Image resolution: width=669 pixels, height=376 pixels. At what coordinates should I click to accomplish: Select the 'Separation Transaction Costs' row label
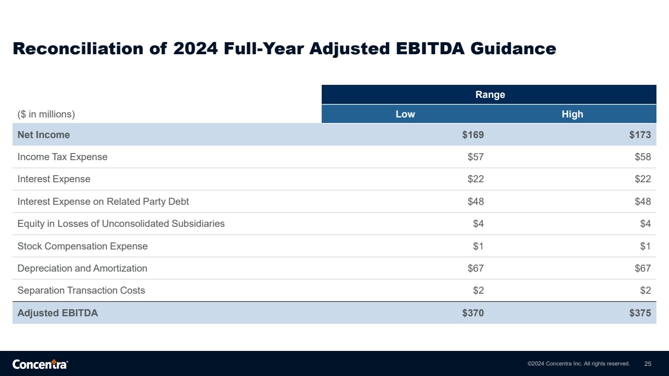[x=81, y=291]
